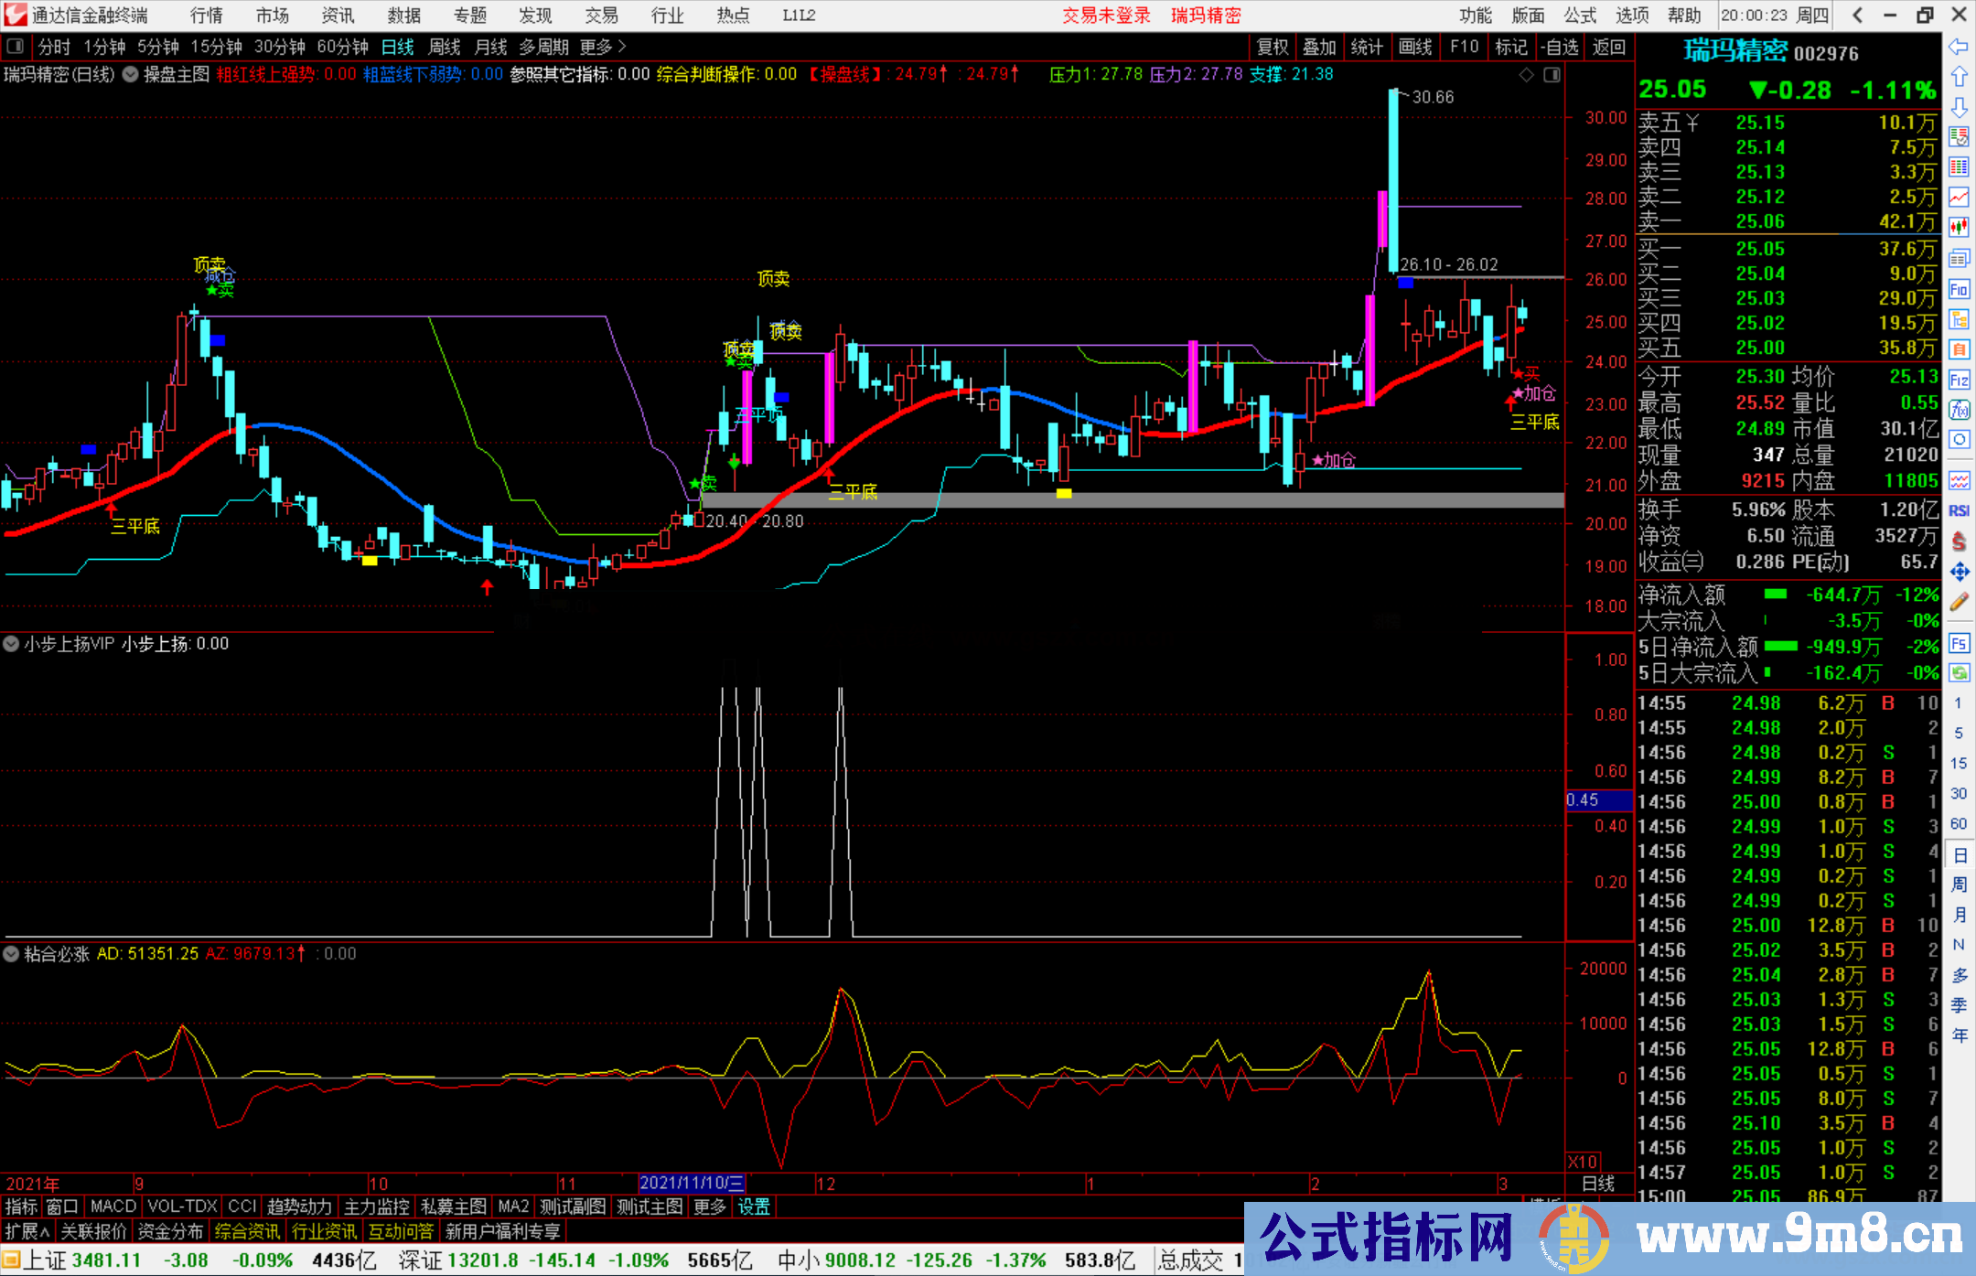The width and height of the screenshot is (1976, 1276).
Task: Click the four-way move arrows icon
Action: pos(1959,572)
